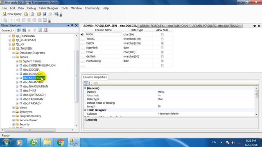
Task: Open the active documents dropdown list
Action: pos(255,26)
